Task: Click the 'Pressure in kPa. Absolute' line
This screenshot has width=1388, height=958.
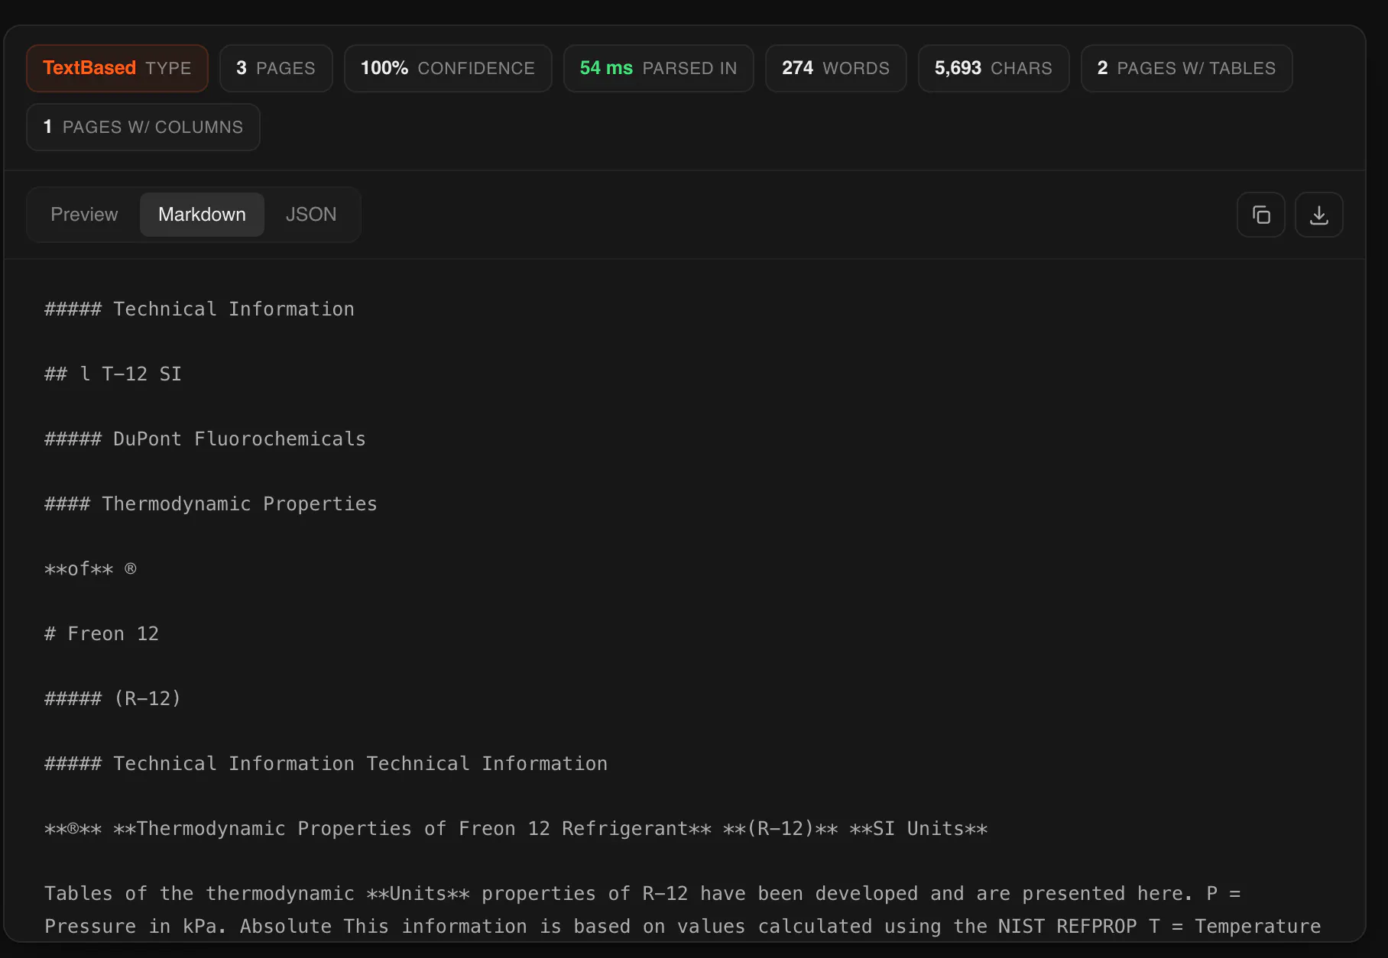Action: (x=683, y=926)
